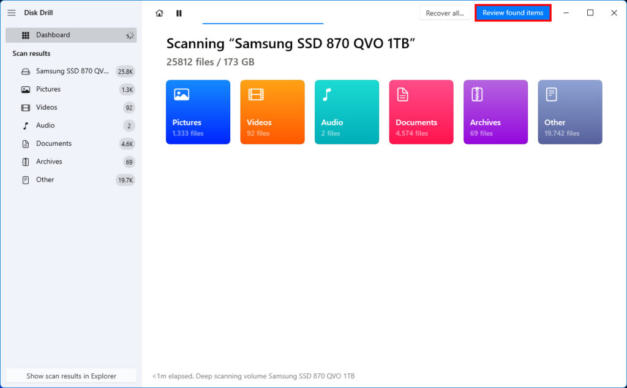Click the Home icon in the toolbar
The width and height of the screenshot is (627, 388).
point(159,13)
